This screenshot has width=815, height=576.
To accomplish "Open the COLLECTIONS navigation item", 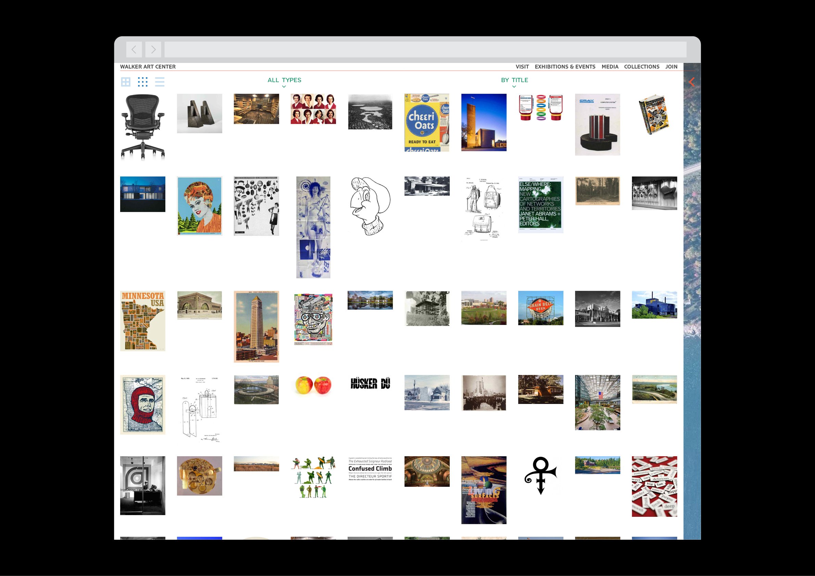I will point(641,67).
